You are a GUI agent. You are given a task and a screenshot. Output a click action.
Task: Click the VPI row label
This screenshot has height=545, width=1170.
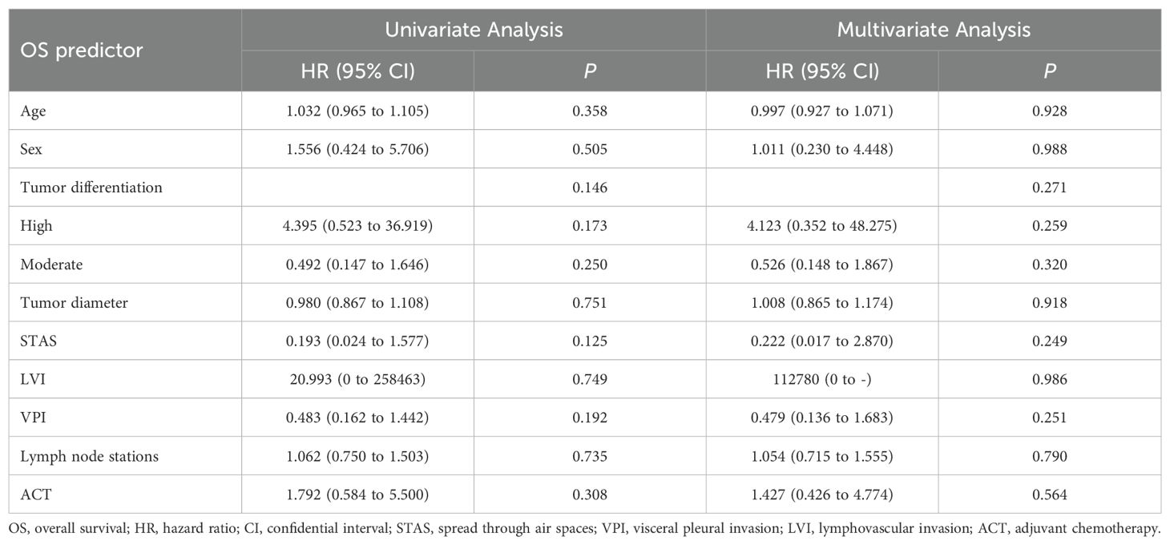[34, 418]
